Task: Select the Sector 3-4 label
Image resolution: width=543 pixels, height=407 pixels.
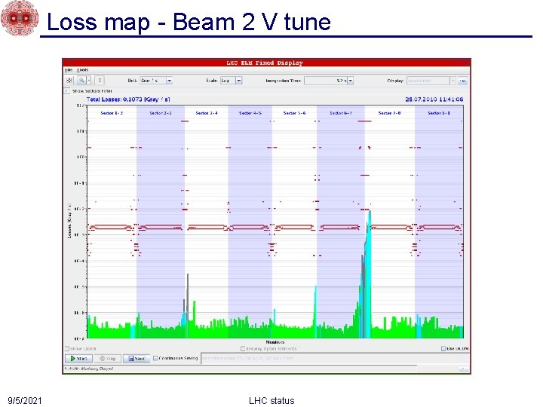Action: coord(207,113)
